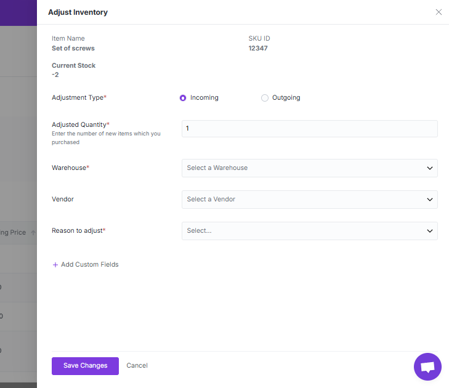The image size is (449, 388).
Task: Click the Vendor dropdown chevron arrow
Action: (x=429, y=200)
